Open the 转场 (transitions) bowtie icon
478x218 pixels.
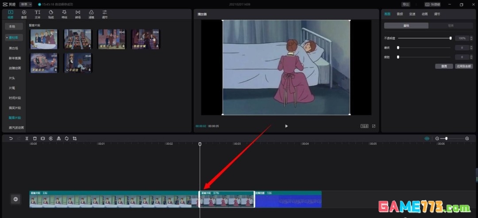pos(78,14)
